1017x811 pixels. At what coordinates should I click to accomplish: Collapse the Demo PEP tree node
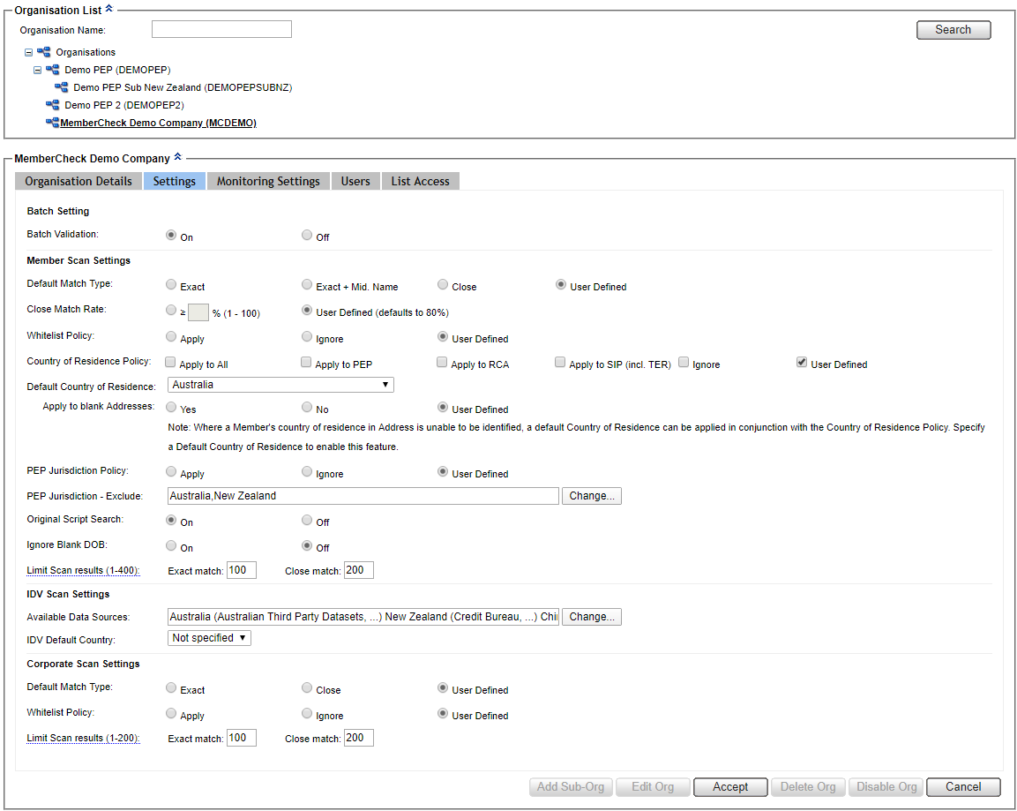click(x=38, y=70)
